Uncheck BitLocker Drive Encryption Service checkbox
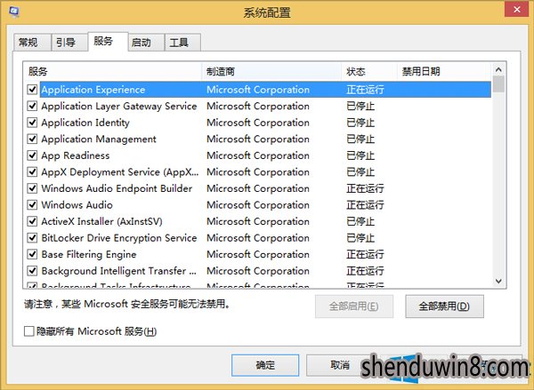 [32, 237]
